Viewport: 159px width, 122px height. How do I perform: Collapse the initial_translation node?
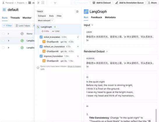[x=78, y=37]
